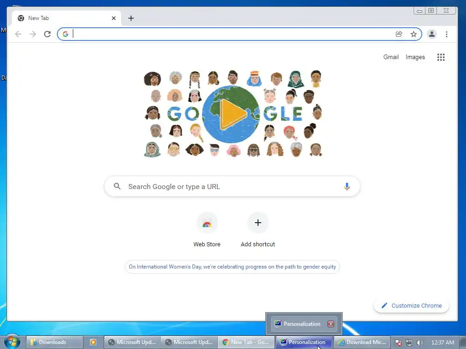
Task: Click the browser back arrow
Action: 18,34
